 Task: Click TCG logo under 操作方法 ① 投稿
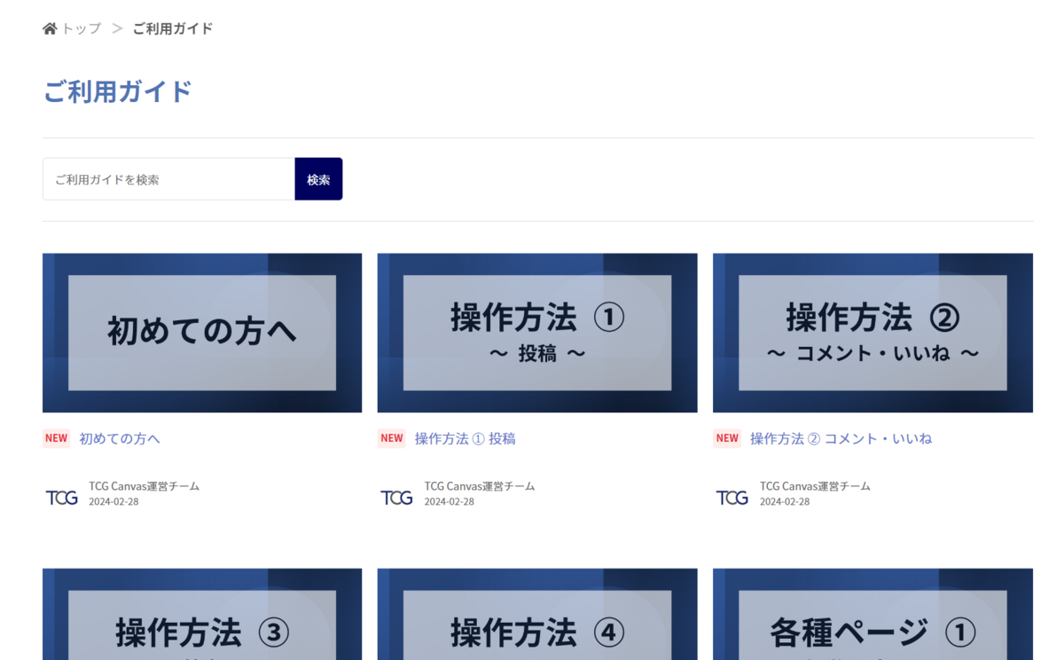(397, 498)
